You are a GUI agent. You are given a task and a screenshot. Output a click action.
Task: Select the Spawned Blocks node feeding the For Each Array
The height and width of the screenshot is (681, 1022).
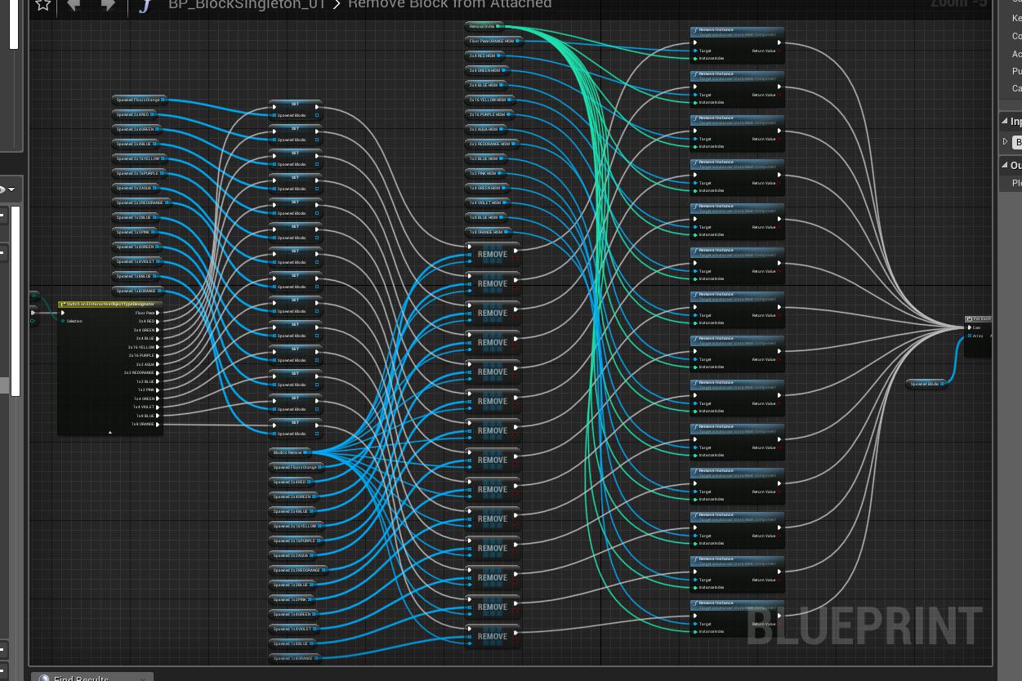point(926,384)
